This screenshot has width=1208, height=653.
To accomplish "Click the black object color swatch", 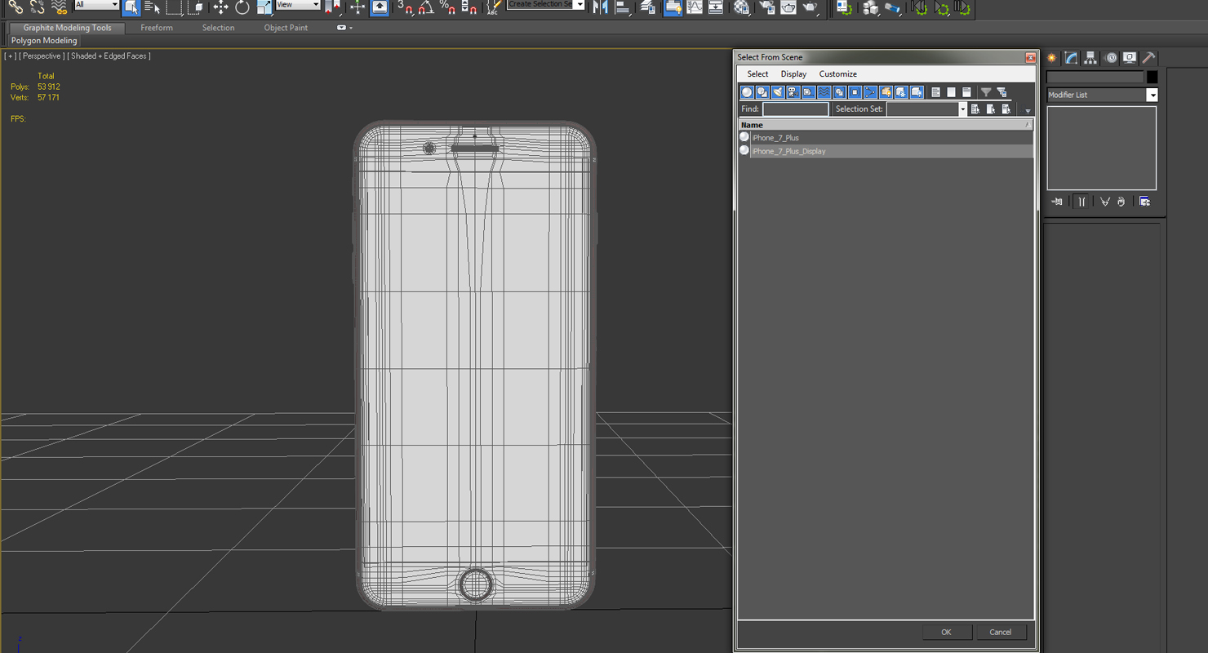I will click(x=1152, y=77).
